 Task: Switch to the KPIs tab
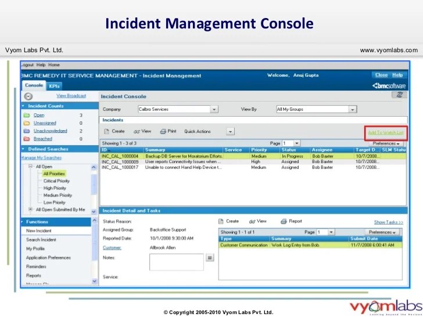tap(54, 86)
